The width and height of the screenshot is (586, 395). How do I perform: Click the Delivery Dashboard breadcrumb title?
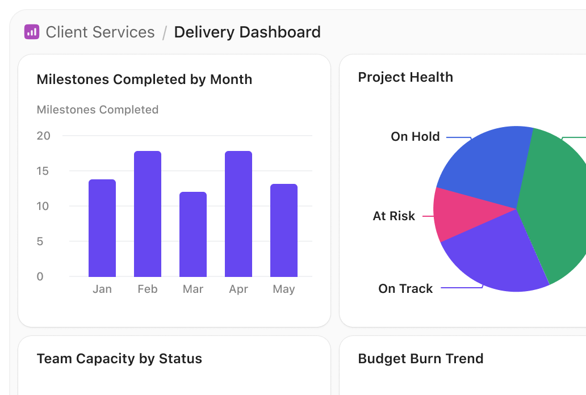pos(247,32)
